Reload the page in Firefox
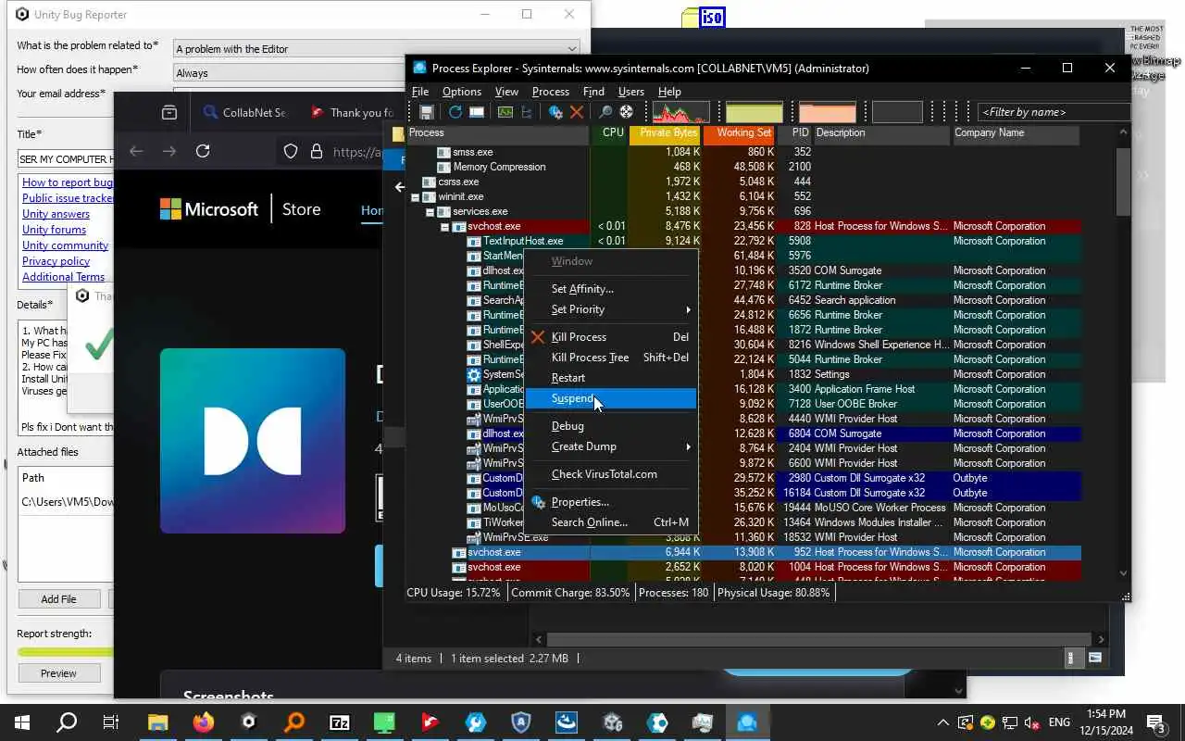This screenshot has width=1185, height=741. (x=203, y=151)
